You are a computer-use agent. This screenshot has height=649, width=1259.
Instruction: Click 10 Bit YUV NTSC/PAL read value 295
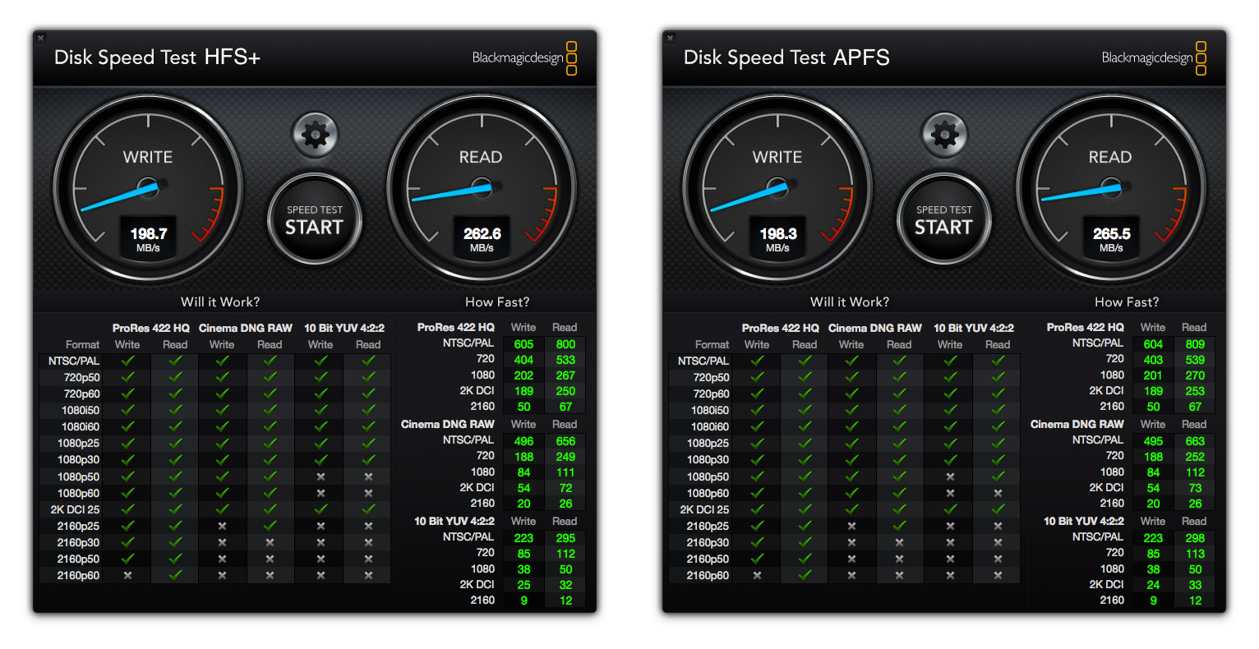coord(565,538)
